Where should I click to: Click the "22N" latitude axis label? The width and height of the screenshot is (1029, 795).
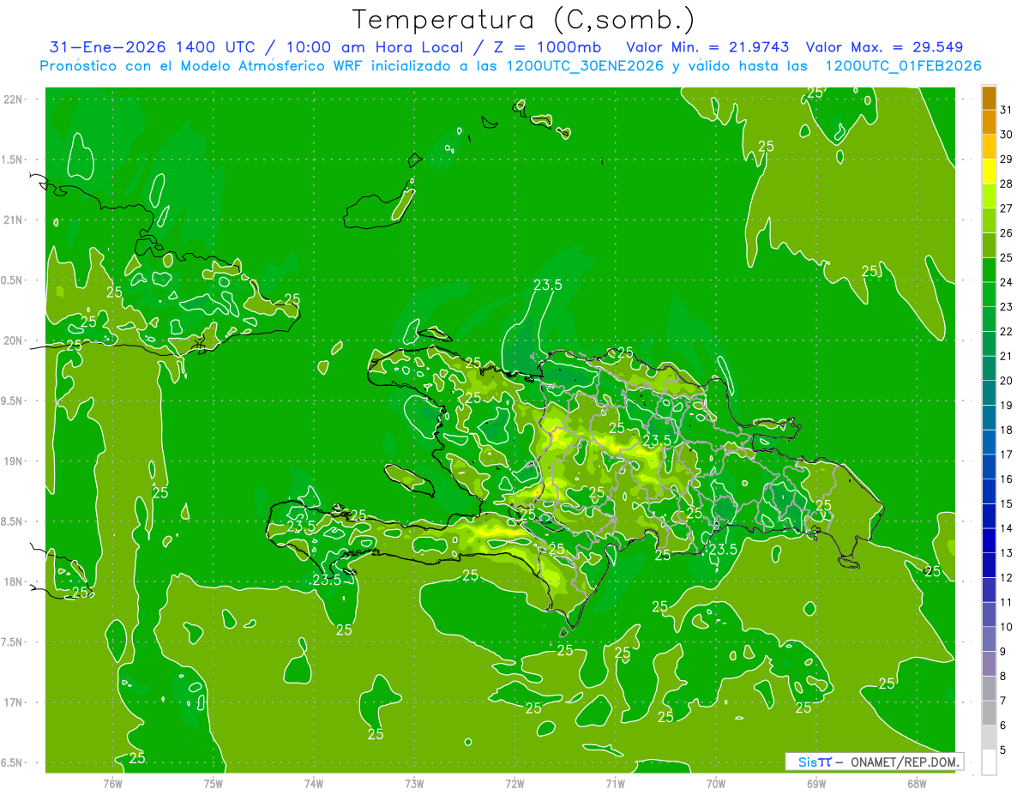point(13,99)
